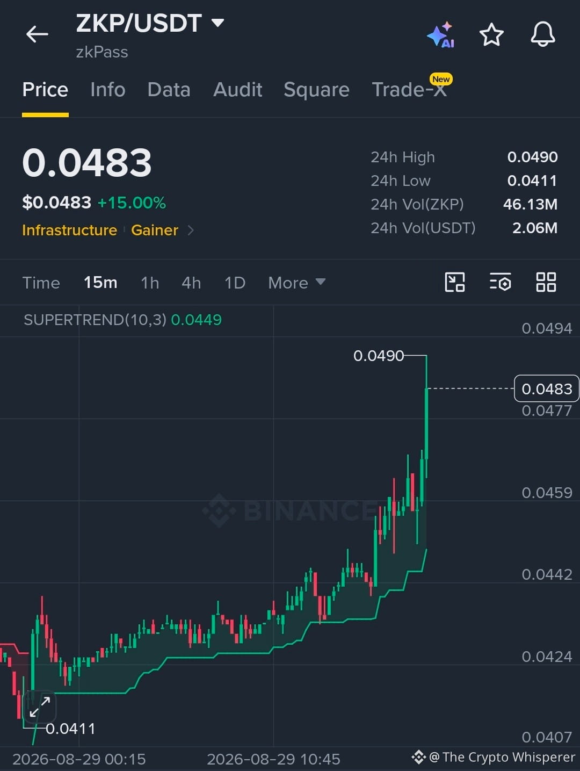Open indicator settings icon

[x=500, y=282]
